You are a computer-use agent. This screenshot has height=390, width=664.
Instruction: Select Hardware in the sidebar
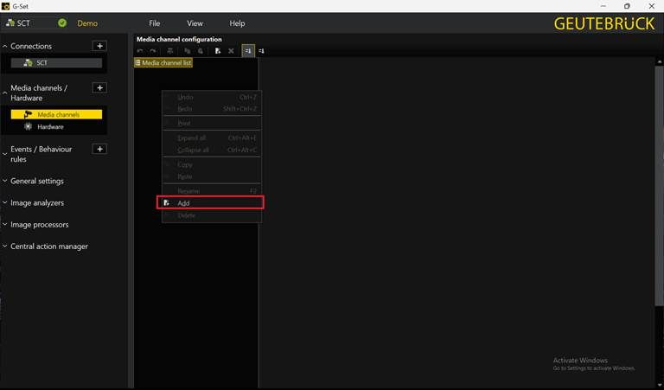pos(56,126)
